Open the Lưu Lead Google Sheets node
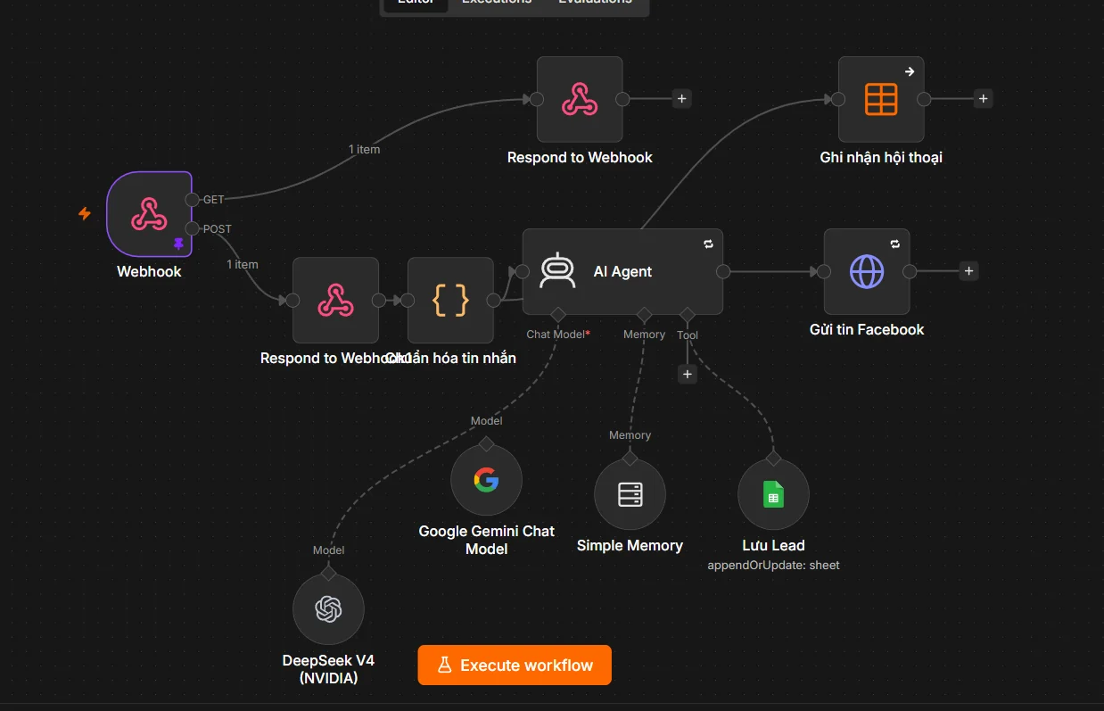This screenshot has height=711, width=1104. (x=773, y=494)
